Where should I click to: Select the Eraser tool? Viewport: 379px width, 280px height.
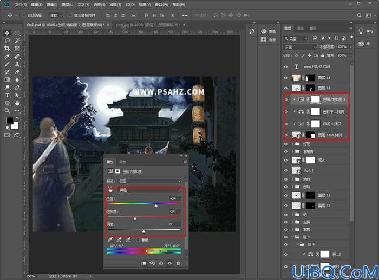pyautogui.click(x=17, y=72)
